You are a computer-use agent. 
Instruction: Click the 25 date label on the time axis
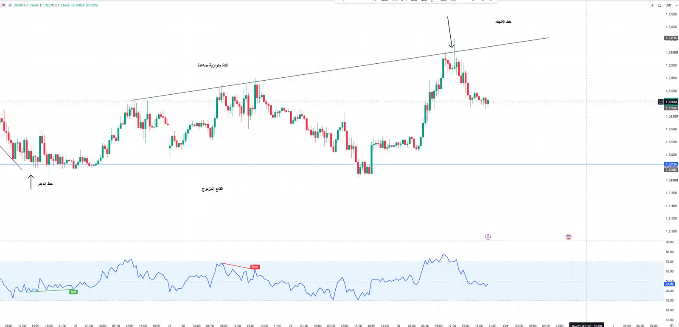tap(76, 326)
